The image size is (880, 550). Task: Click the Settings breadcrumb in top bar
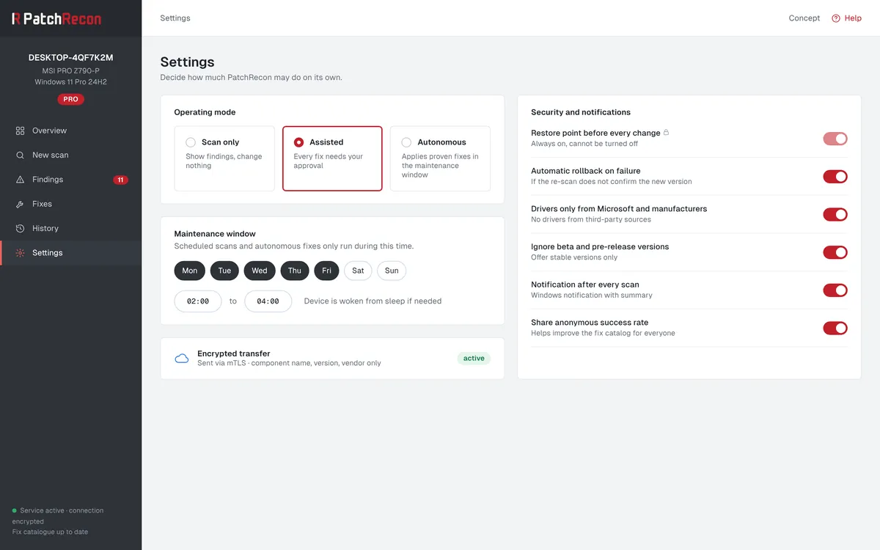175,18
